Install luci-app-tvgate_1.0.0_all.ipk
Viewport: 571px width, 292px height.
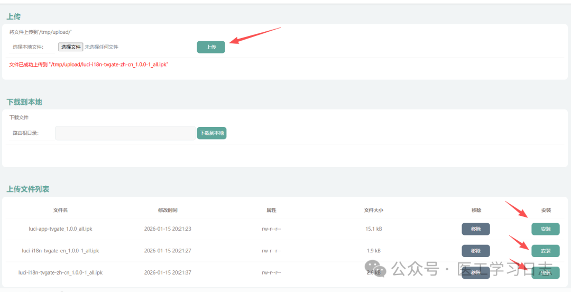pos(545,229)
